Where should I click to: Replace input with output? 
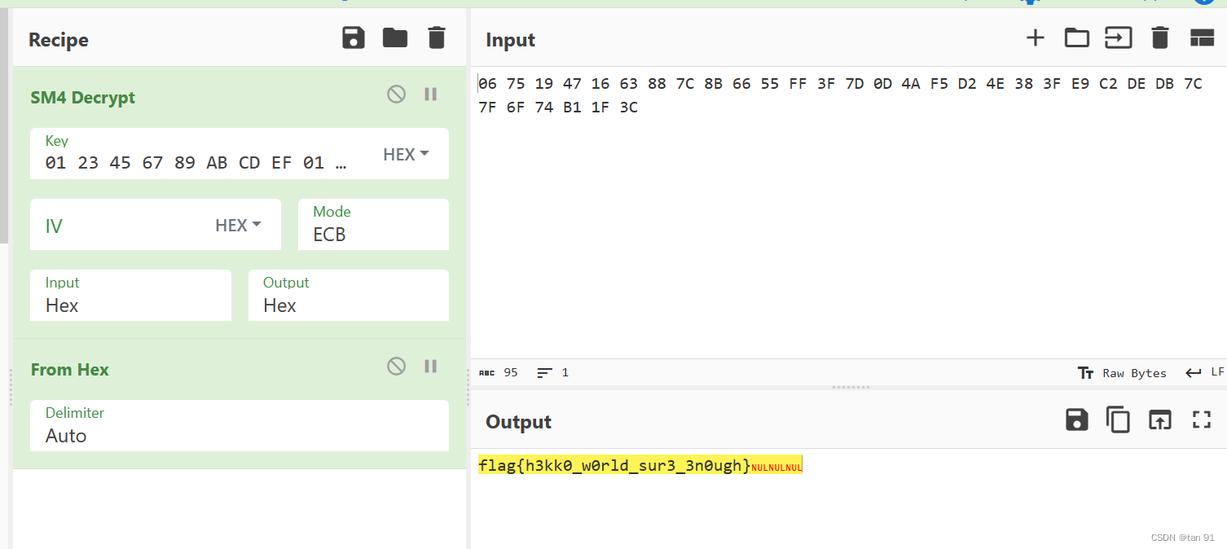pos(1159,419)
